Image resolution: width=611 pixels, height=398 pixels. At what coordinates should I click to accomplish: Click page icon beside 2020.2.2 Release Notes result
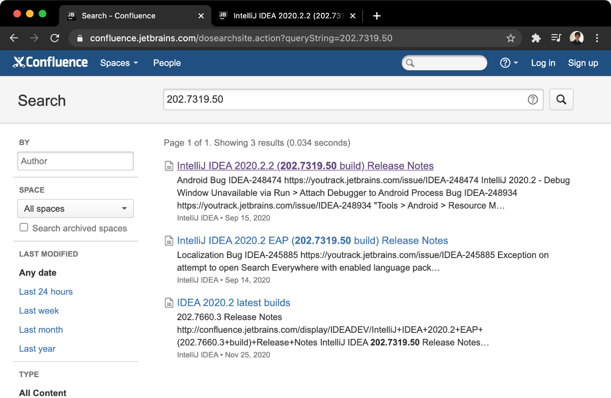point(169,166)
